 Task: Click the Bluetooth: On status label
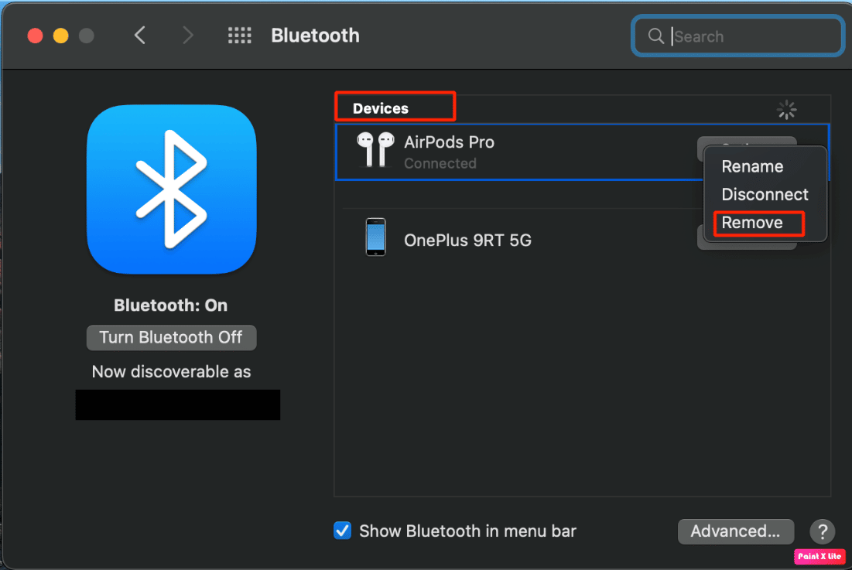point(170,305)
